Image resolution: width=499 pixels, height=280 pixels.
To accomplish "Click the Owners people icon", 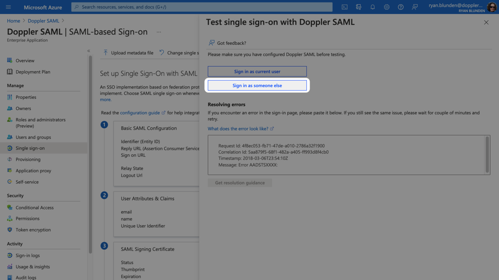I will pos(10,108).
